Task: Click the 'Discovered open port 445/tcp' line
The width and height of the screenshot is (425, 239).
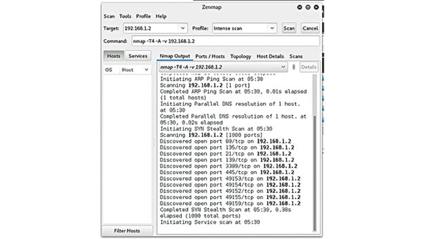Action: pos(227,172)
